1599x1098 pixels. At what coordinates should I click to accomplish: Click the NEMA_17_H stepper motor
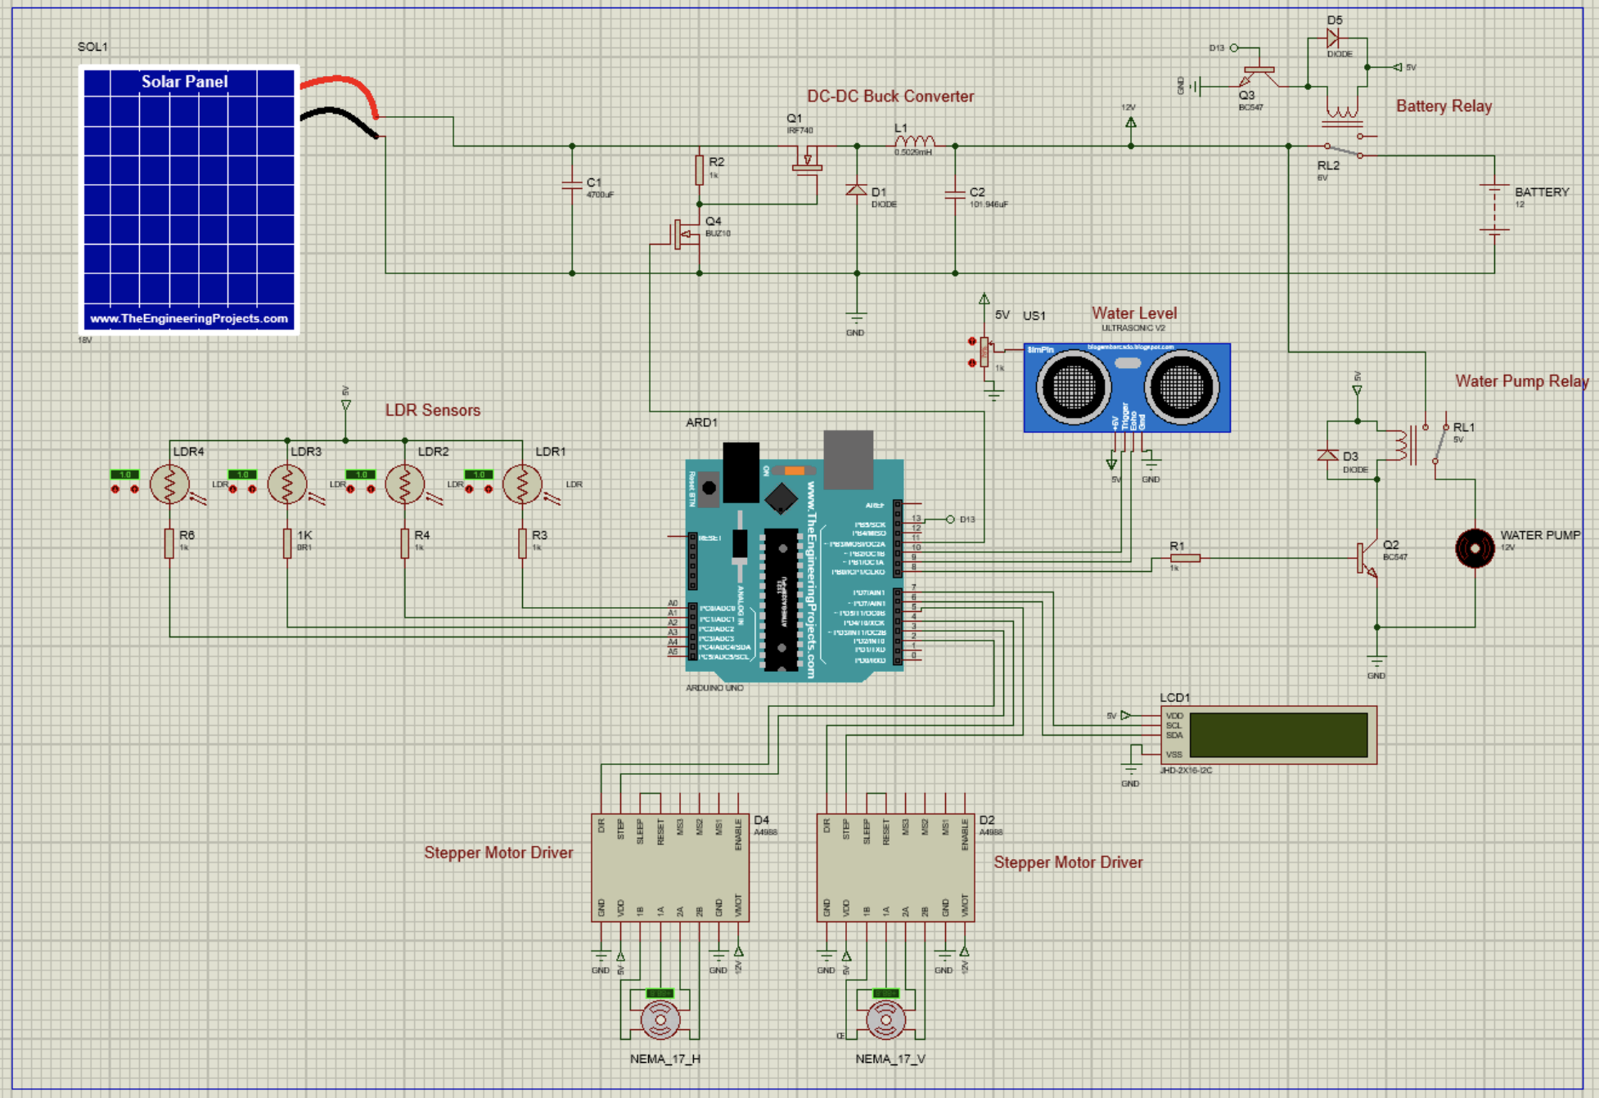(x=660, y=1019)
